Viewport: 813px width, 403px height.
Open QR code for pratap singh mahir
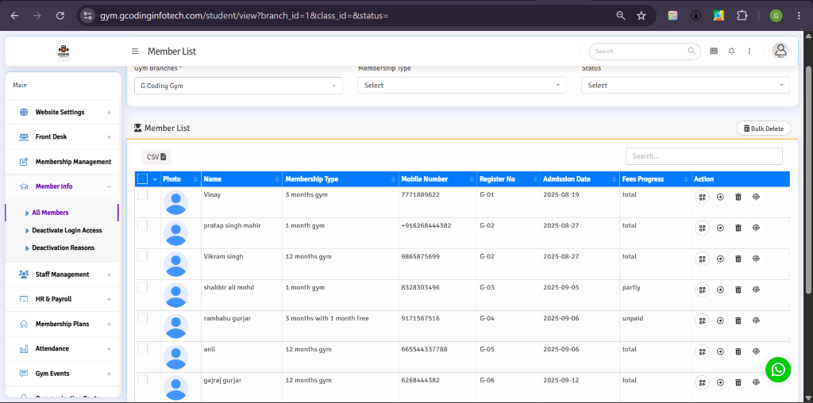coord(702,228)
